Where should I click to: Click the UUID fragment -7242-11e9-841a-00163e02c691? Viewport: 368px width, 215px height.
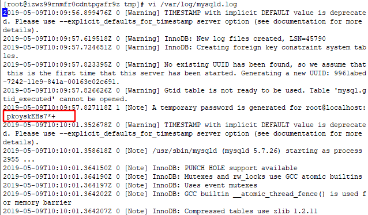point(61,82)
